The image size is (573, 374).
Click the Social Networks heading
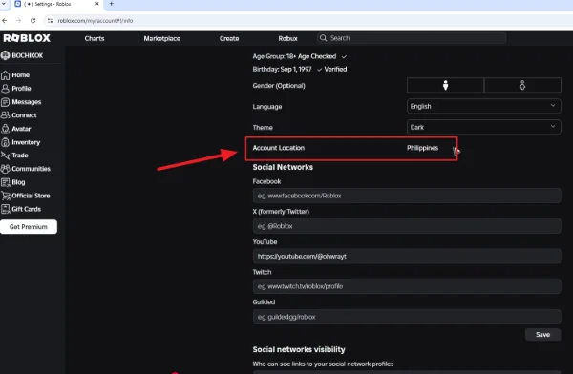(283, 167)
